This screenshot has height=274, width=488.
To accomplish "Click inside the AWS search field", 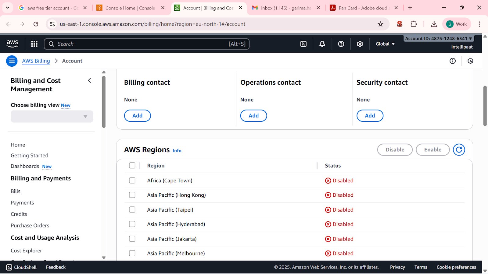I will coord(146,44).
